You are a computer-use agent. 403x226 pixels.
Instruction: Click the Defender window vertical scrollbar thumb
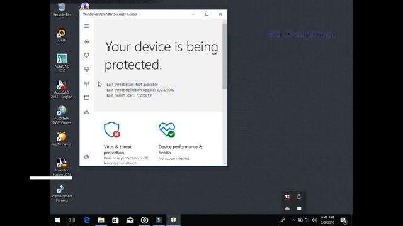(225, 56)
